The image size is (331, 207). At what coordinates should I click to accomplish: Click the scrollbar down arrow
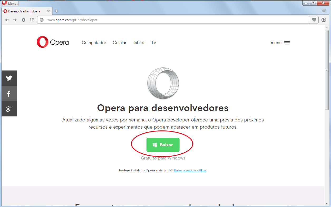pos(327,204)
